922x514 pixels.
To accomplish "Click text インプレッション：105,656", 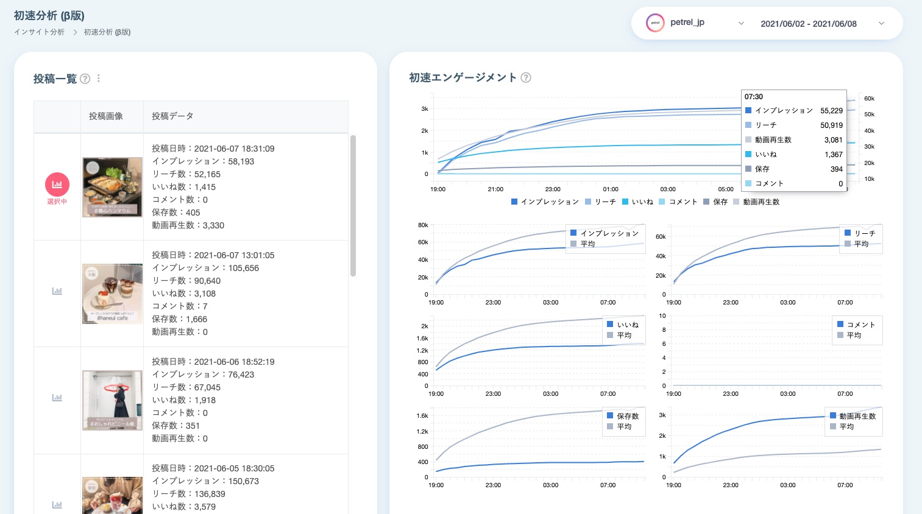I will 205,268.
